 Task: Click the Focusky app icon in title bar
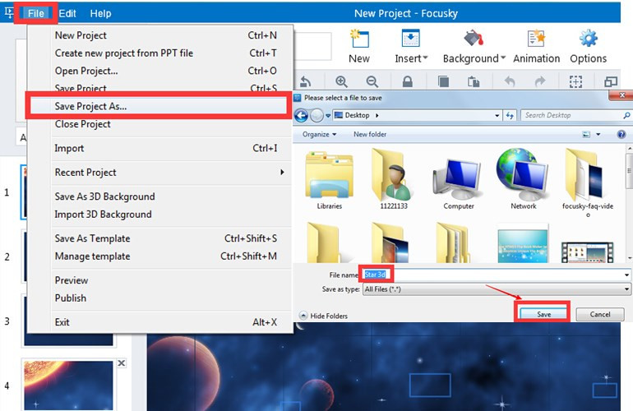(8, 12)
